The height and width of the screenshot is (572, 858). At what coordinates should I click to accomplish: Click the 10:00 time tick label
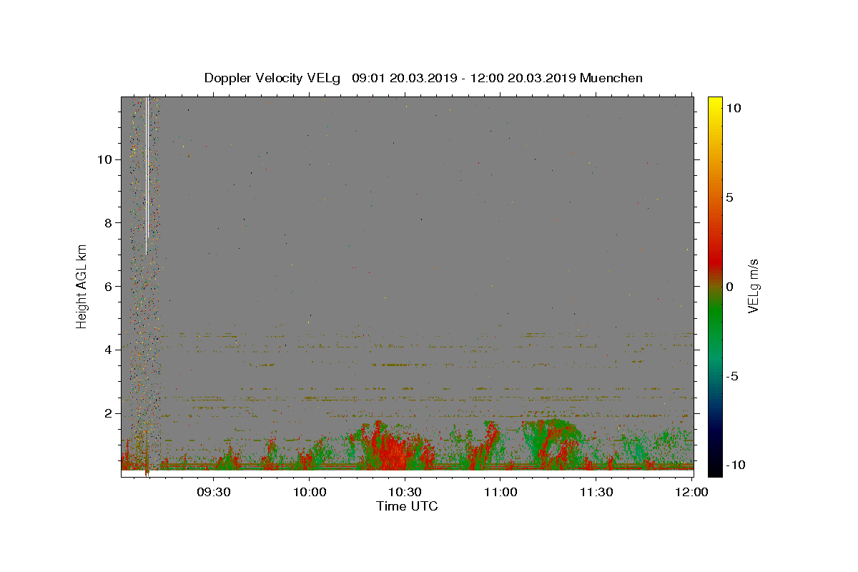pyautogui.click(x=310, y=492)
